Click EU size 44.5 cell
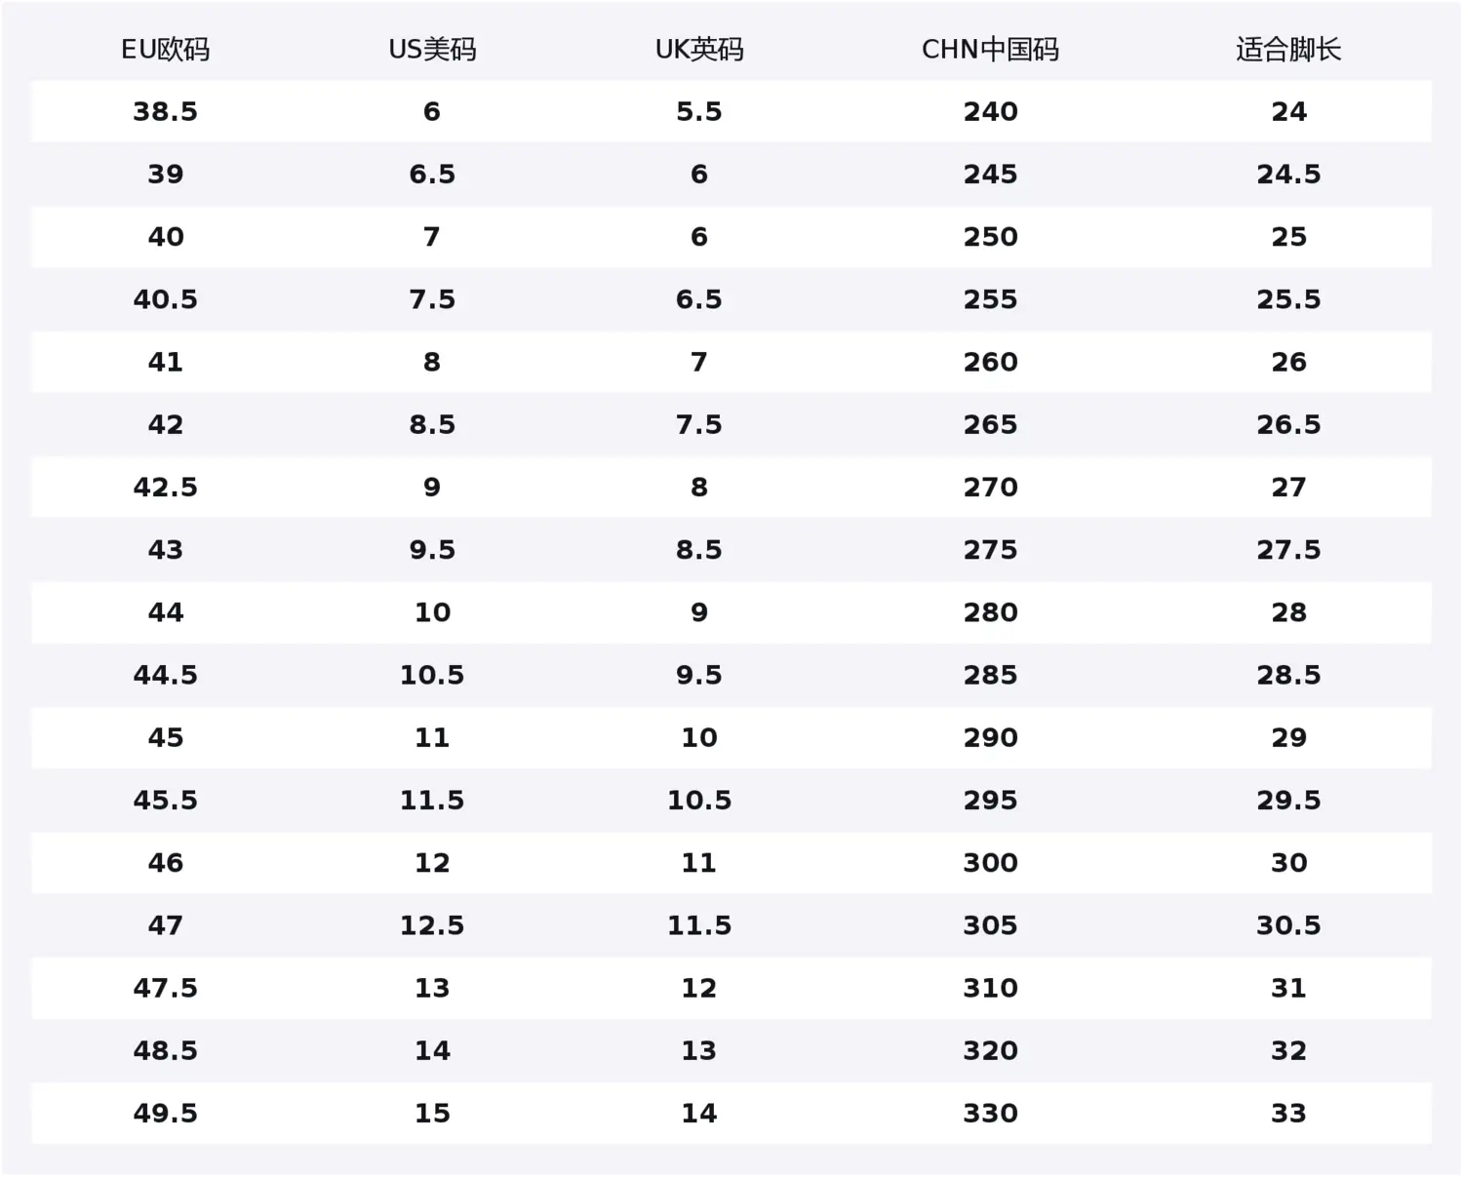 point(165,675)
